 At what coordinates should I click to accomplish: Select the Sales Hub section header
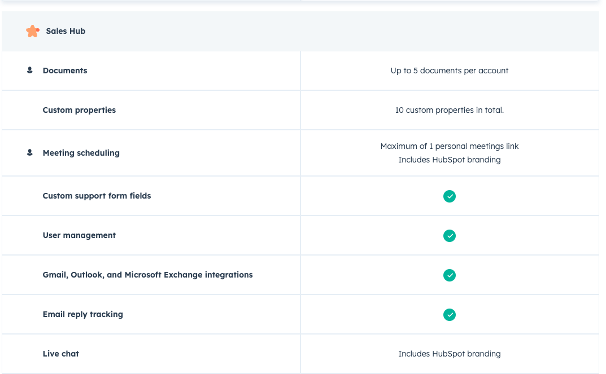(66, 31)
